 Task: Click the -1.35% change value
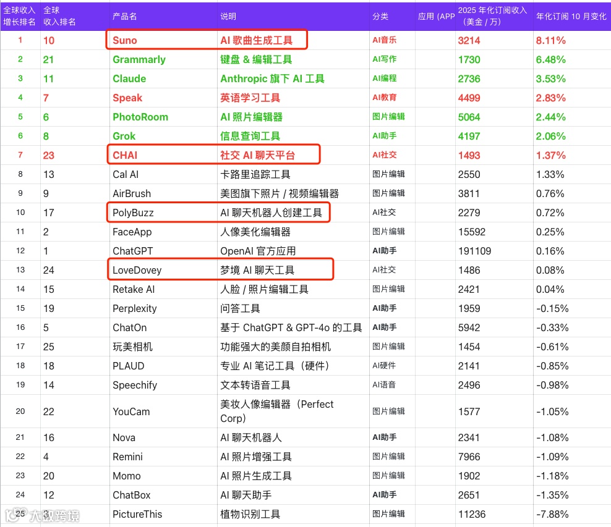coord(552,495)
